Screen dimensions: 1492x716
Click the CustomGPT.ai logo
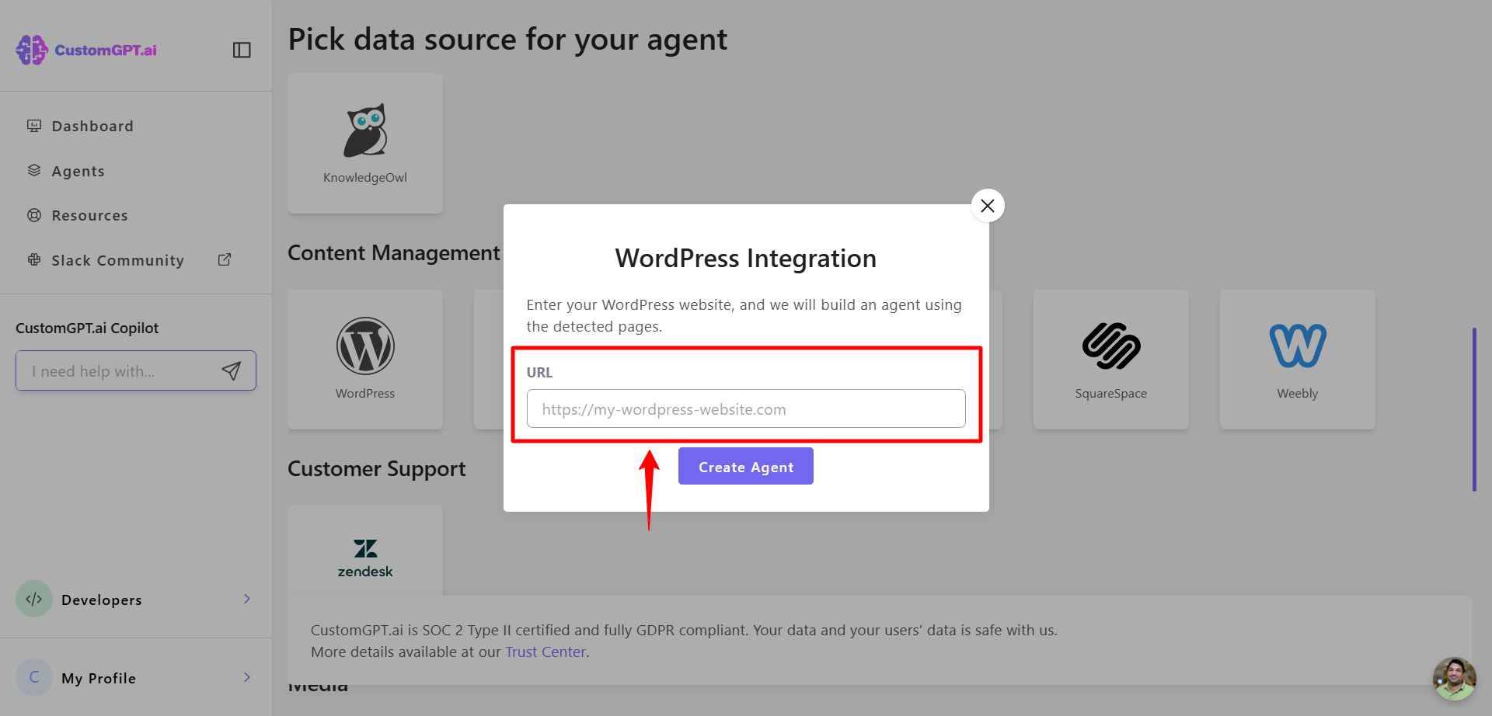86,50
